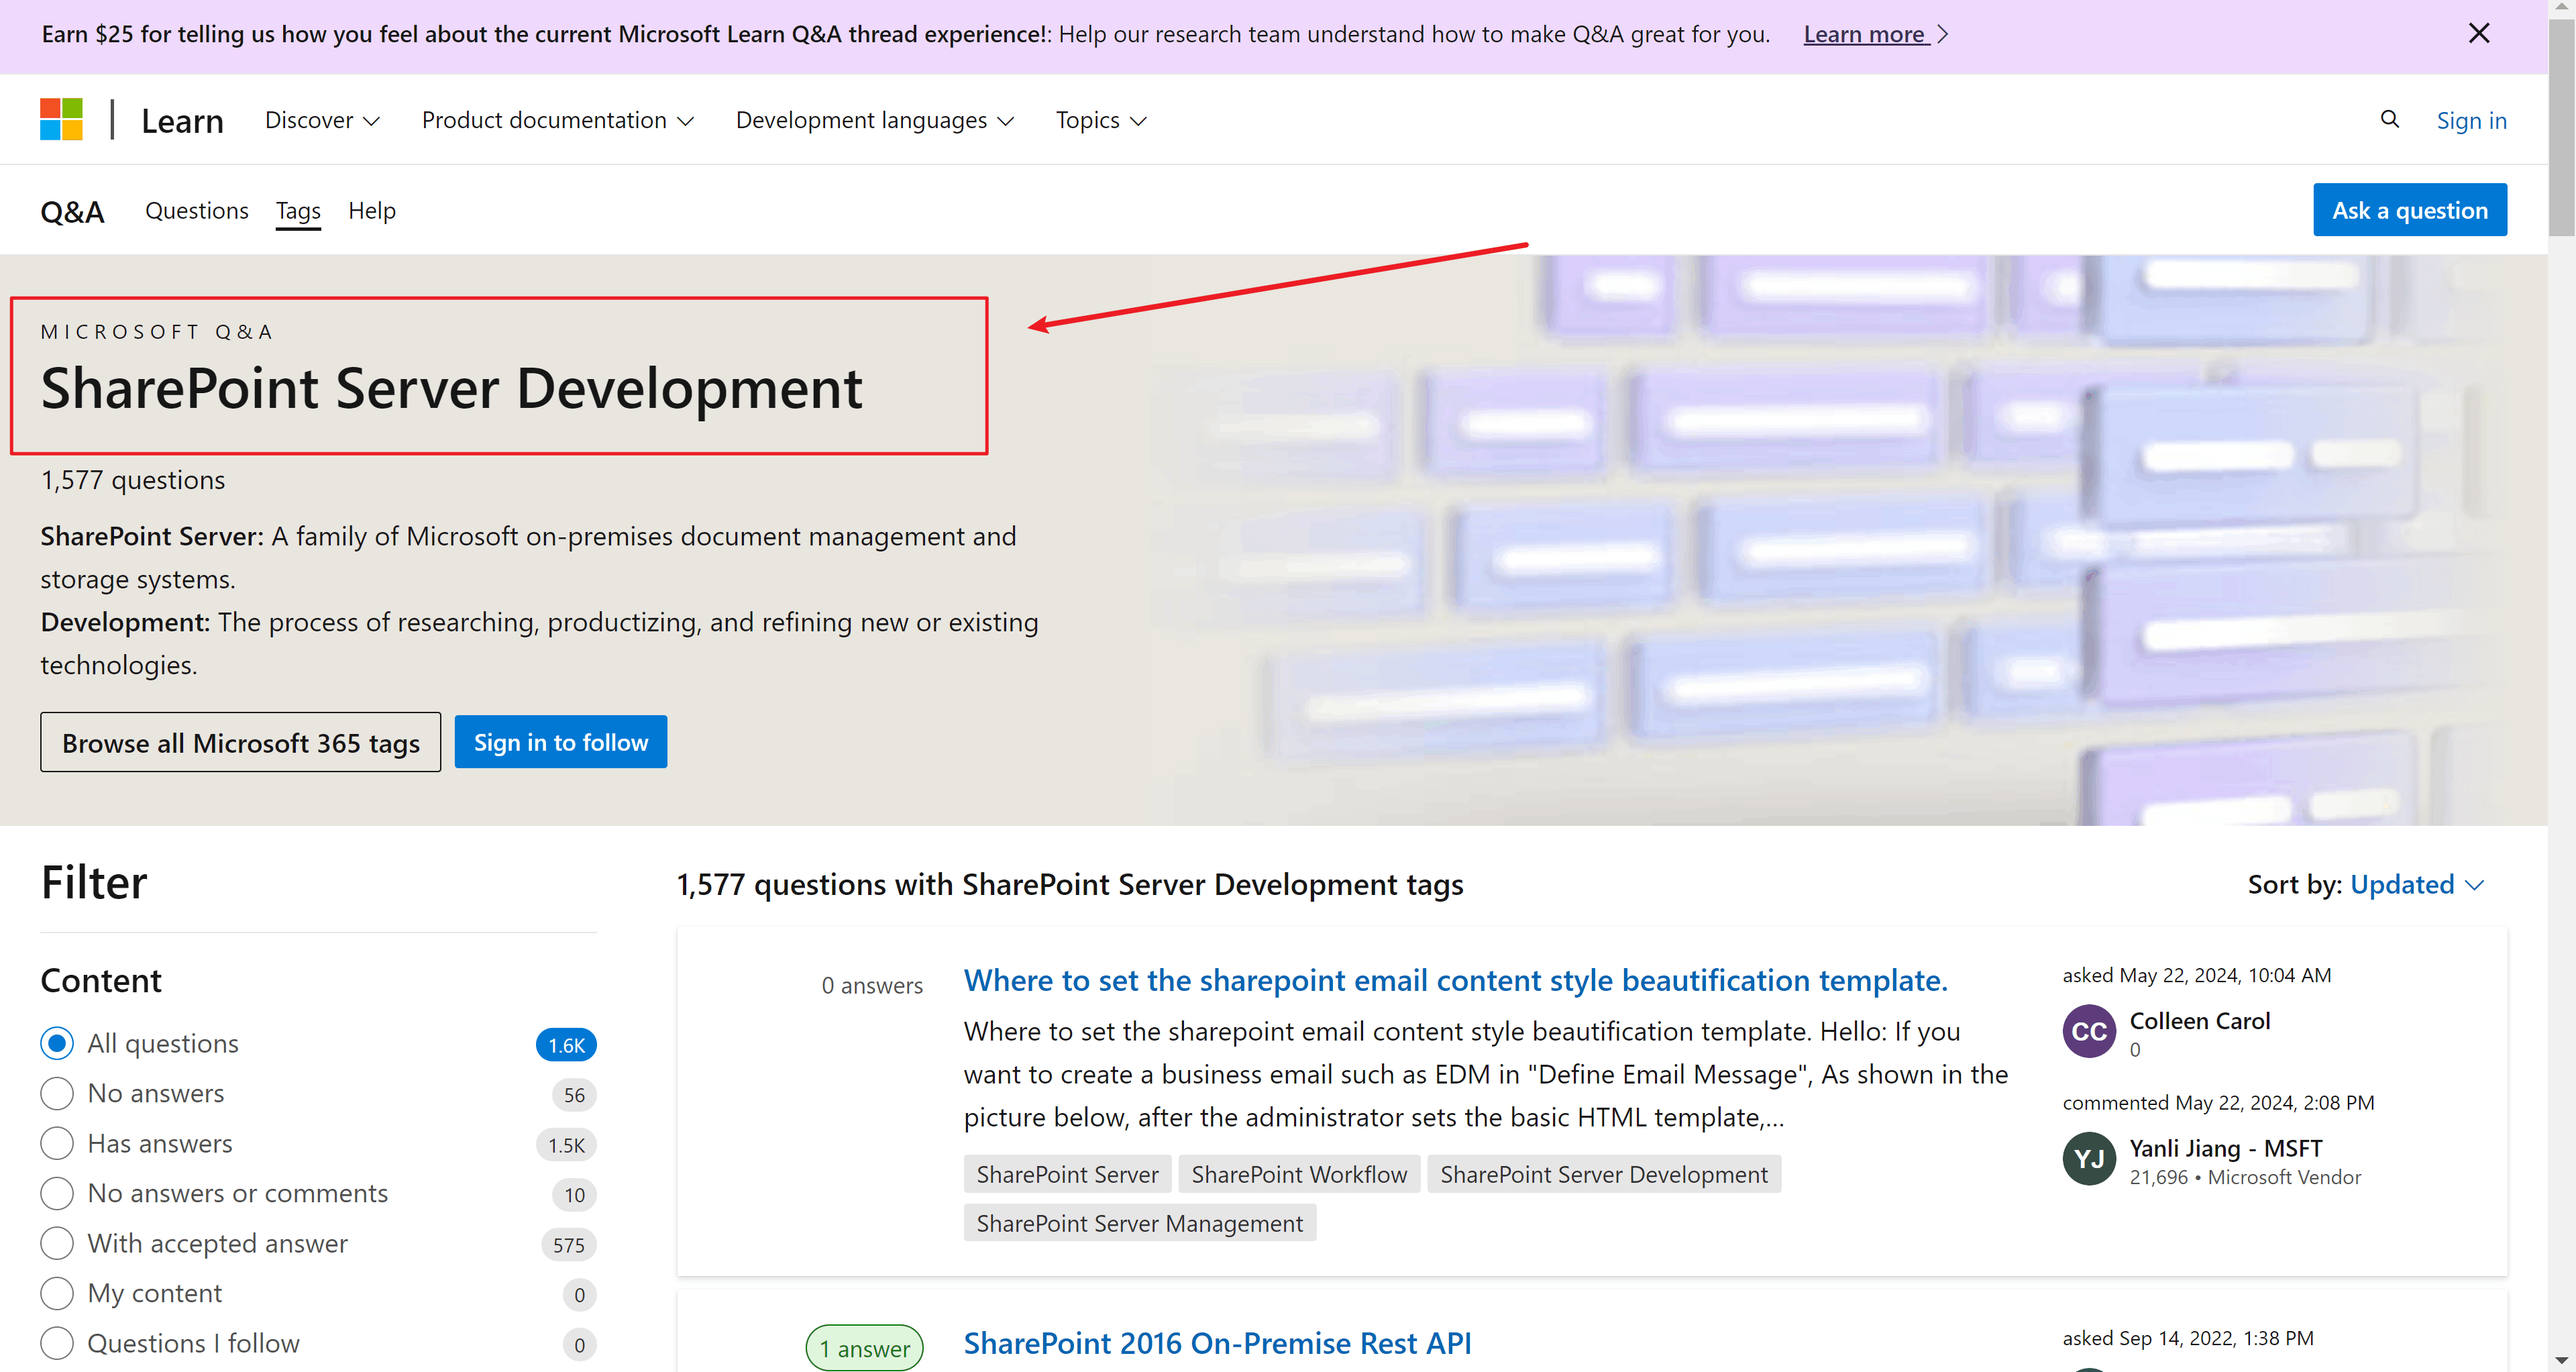This screenshot has width=2576, height=1372.
Task: Click the Microsoft logo icon
Action: (x=61, y=119)
